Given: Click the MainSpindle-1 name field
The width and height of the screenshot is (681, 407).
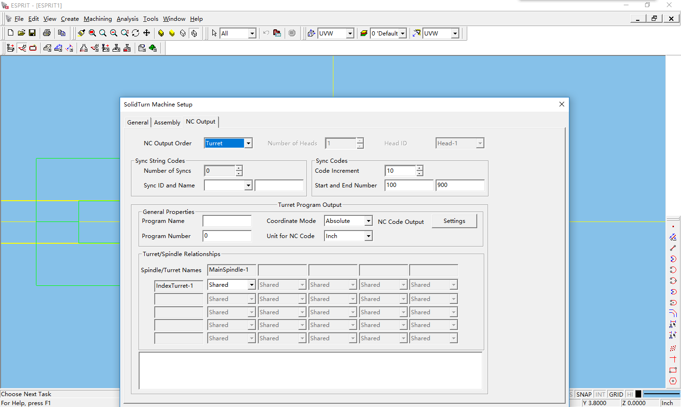Looking at the screenshot, I should click(232, 270).
